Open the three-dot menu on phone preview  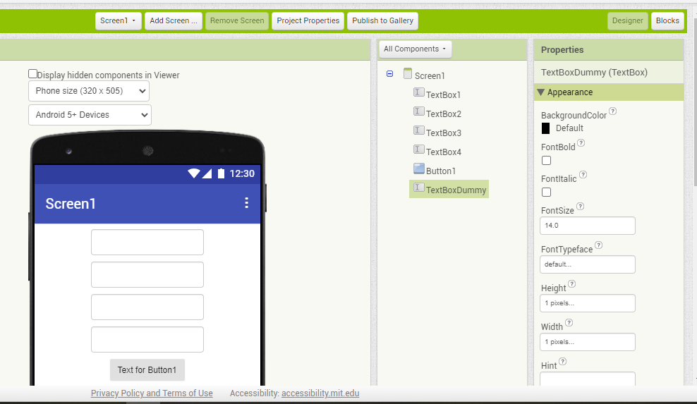(x=246, y=203)
